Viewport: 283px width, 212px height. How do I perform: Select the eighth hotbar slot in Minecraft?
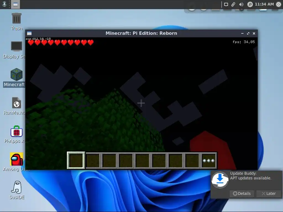[x=192, y=160]
